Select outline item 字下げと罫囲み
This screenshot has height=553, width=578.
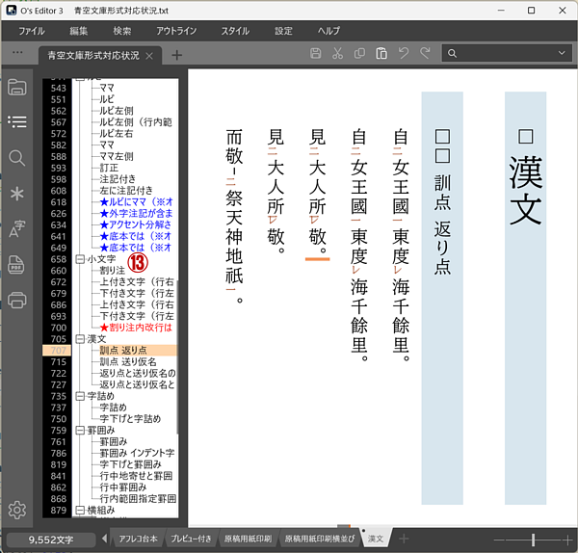click(x=130, y=464)
